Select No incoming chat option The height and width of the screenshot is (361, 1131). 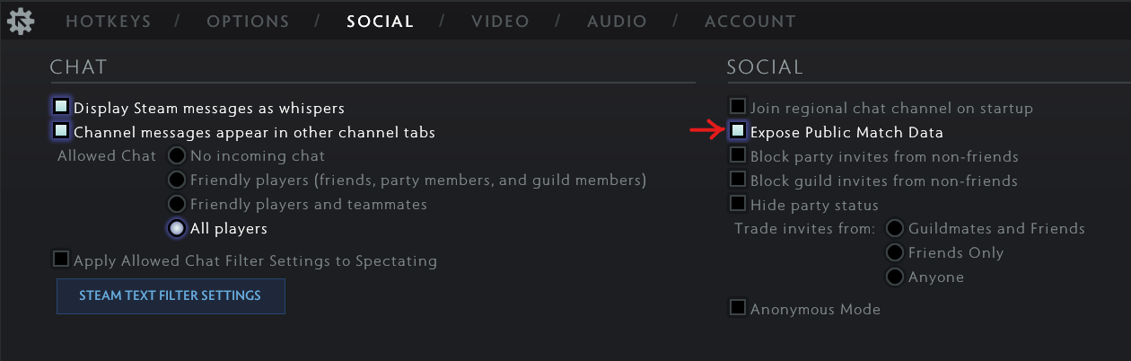coord(177,155)
